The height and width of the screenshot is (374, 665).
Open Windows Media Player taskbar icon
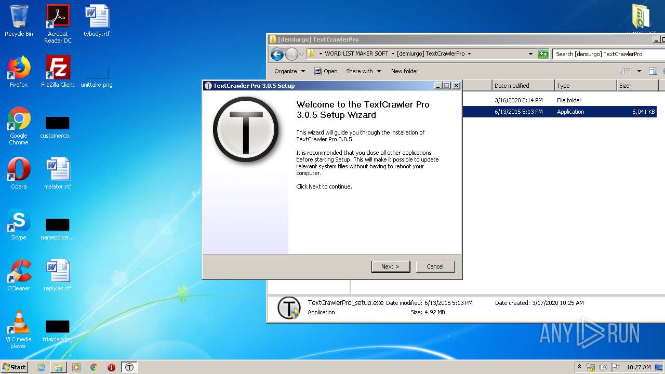click(76, 367)
